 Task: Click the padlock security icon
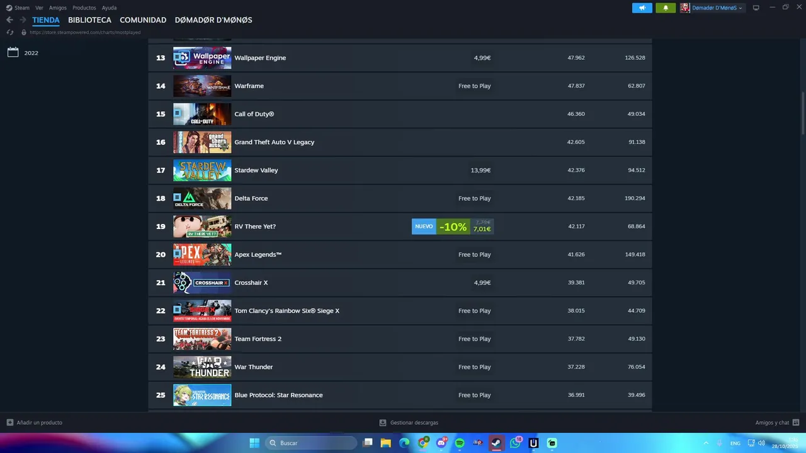tap(24, 32)
